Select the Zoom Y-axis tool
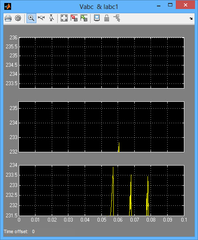The width and height of the screenshot is (198, 240). 51,18
